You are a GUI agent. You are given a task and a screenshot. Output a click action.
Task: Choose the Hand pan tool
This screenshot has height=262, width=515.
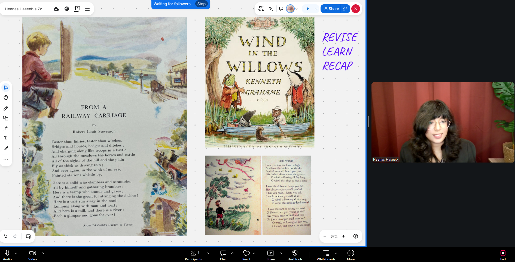pos(6,97)
